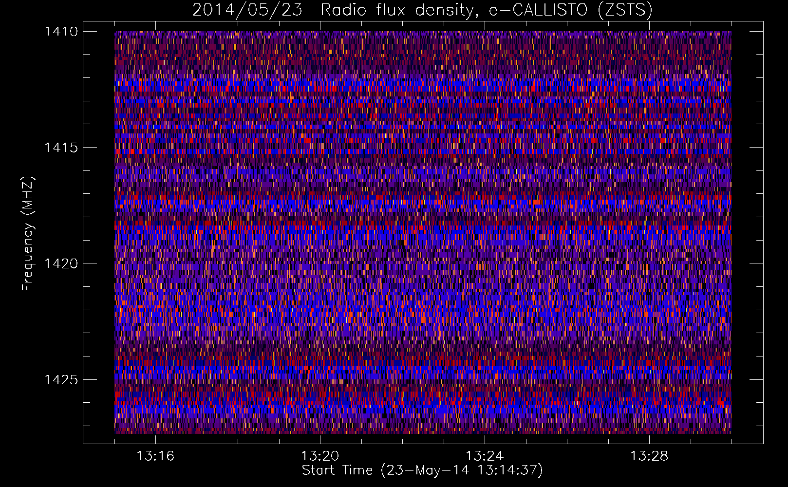
Task: Click the 1410 frequency tick label
Action: pos(61,32)
